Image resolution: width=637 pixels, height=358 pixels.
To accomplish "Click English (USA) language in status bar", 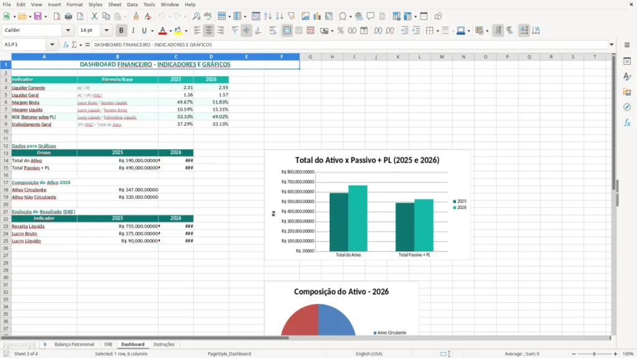I will (369, 354).
